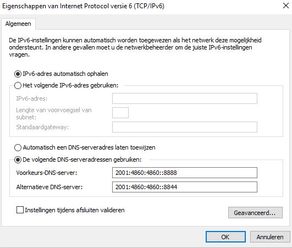Click the Alternatieve DNS-server label
The width and height of the screenshot is (292, 248).
[x=49, y=187]
